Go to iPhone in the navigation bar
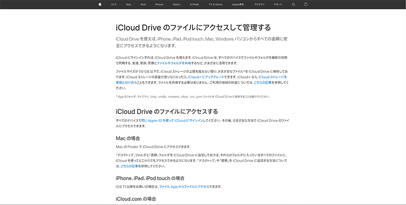The height and width of the screenshot is (205, 406). click(x=159, y=5)
